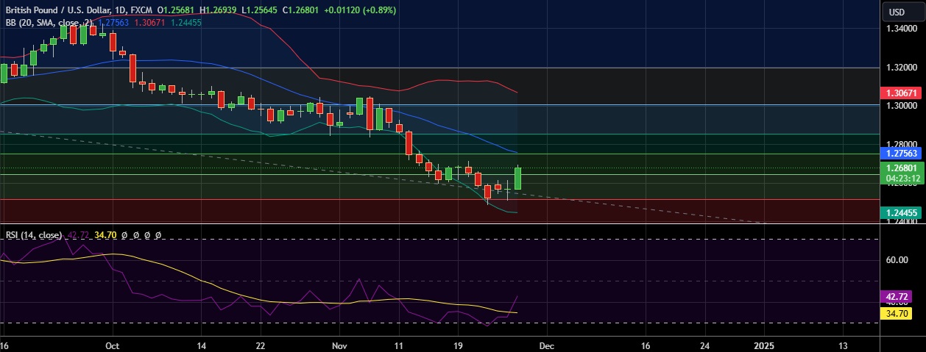This screenshot has width=926, height=352.
Task: Click the 1.34000 price axis value
Action: pos(902,29)
